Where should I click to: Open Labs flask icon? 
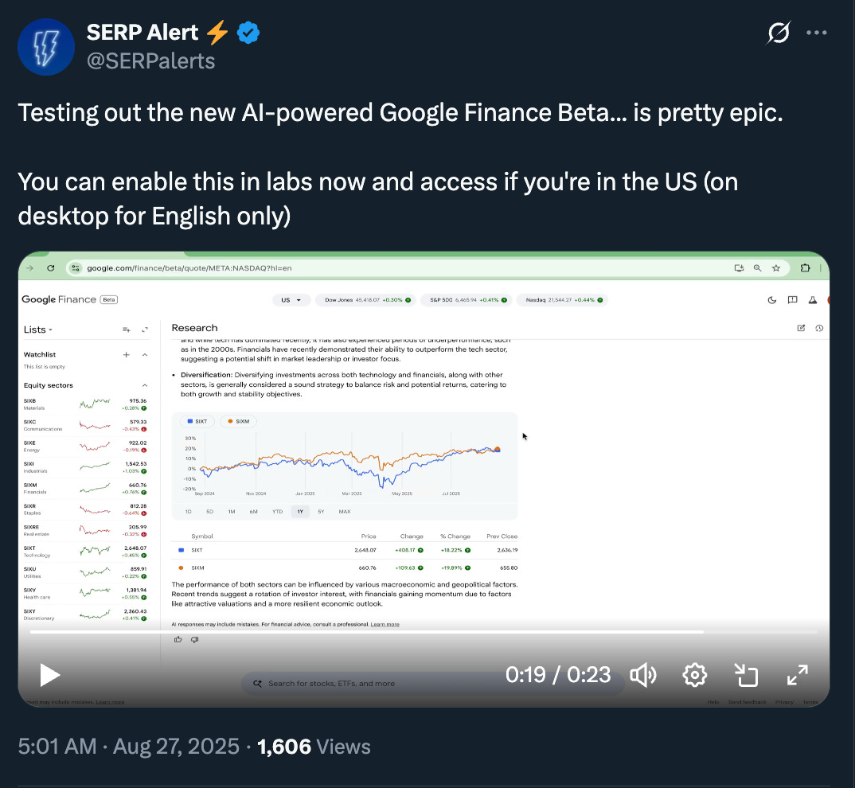(813, 300)
